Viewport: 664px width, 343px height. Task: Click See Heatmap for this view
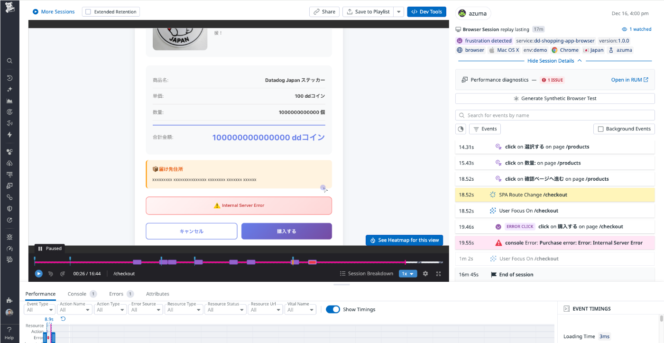tap(404, 240)
